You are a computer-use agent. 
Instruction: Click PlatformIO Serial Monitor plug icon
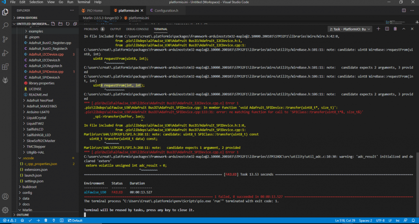point(54,221)
